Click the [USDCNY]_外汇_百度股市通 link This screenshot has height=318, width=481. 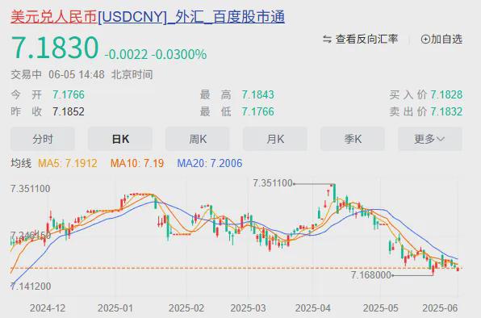pyautogui.click(x=191, y=17)
